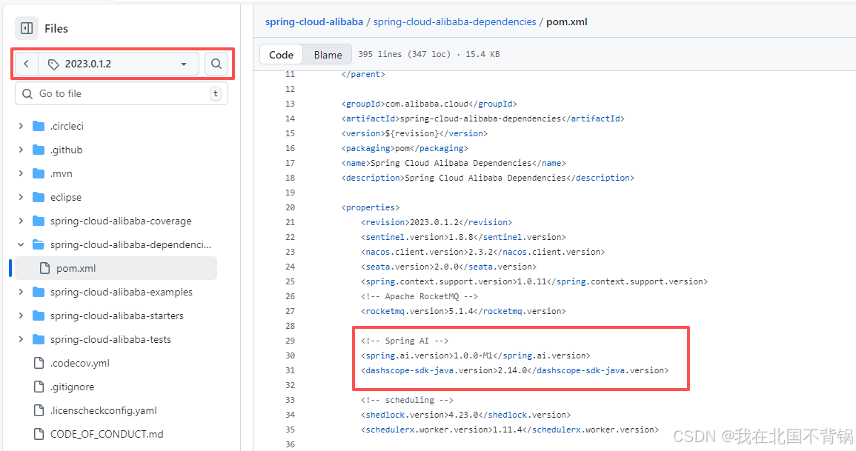This screenshot has height=451, width=856.
Task: Collapse spring-cloud-alibaba-dependencies folder chevron
Action: click(21, 244)
